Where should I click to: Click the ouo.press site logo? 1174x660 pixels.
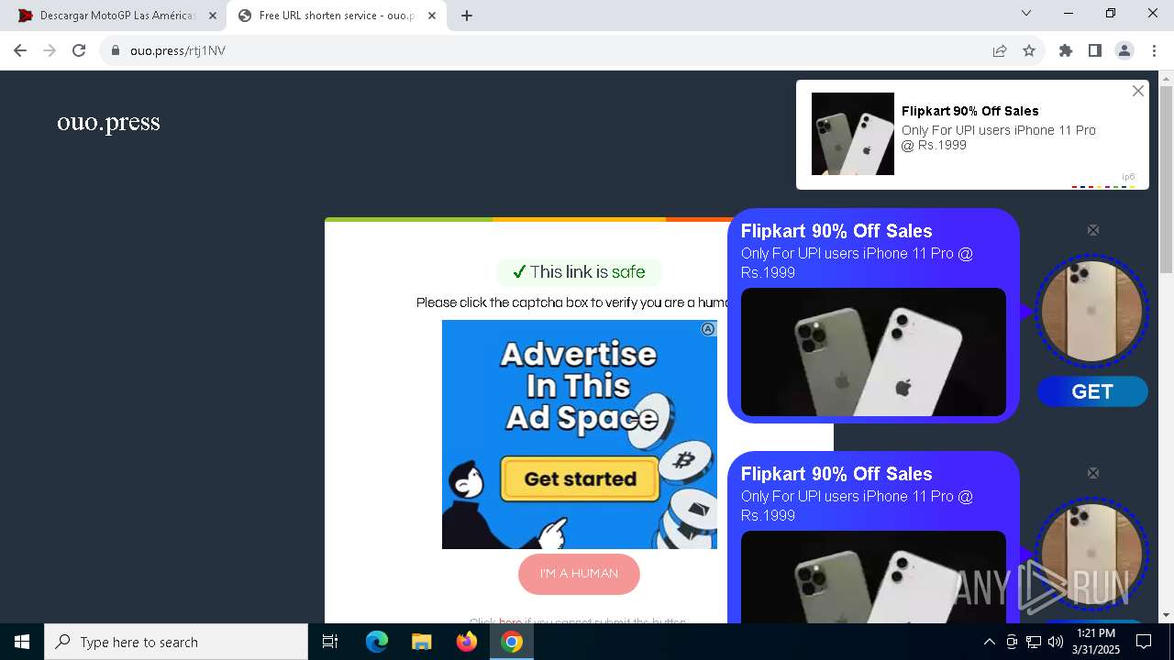(108, 122)
